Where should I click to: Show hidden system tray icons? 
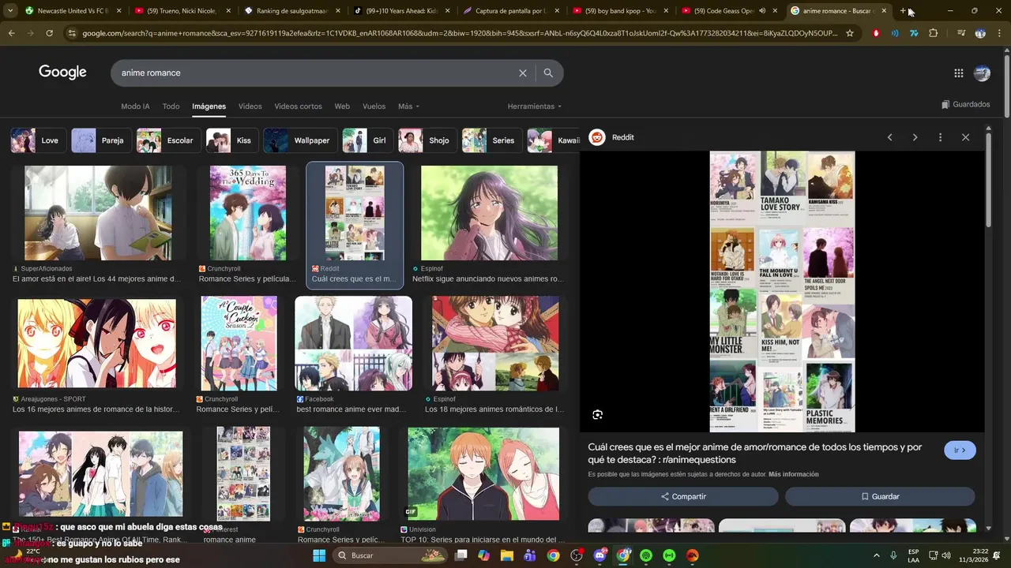876,555
